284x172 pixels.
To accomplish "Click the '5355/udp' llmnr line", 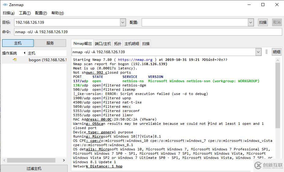I will point(103,115).
